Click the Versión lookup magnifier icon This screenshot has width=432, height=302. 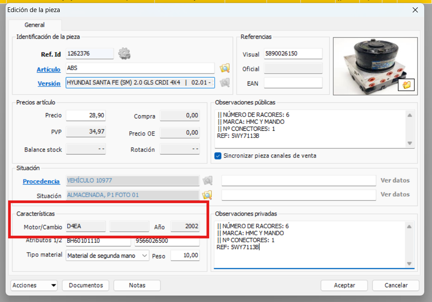pyautogui.click(x=224, y=83)
